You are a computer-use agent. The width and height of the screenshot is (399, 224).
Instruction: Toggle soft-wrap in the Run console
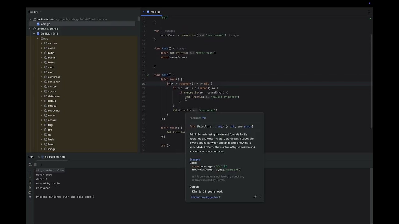click(30, 182)
